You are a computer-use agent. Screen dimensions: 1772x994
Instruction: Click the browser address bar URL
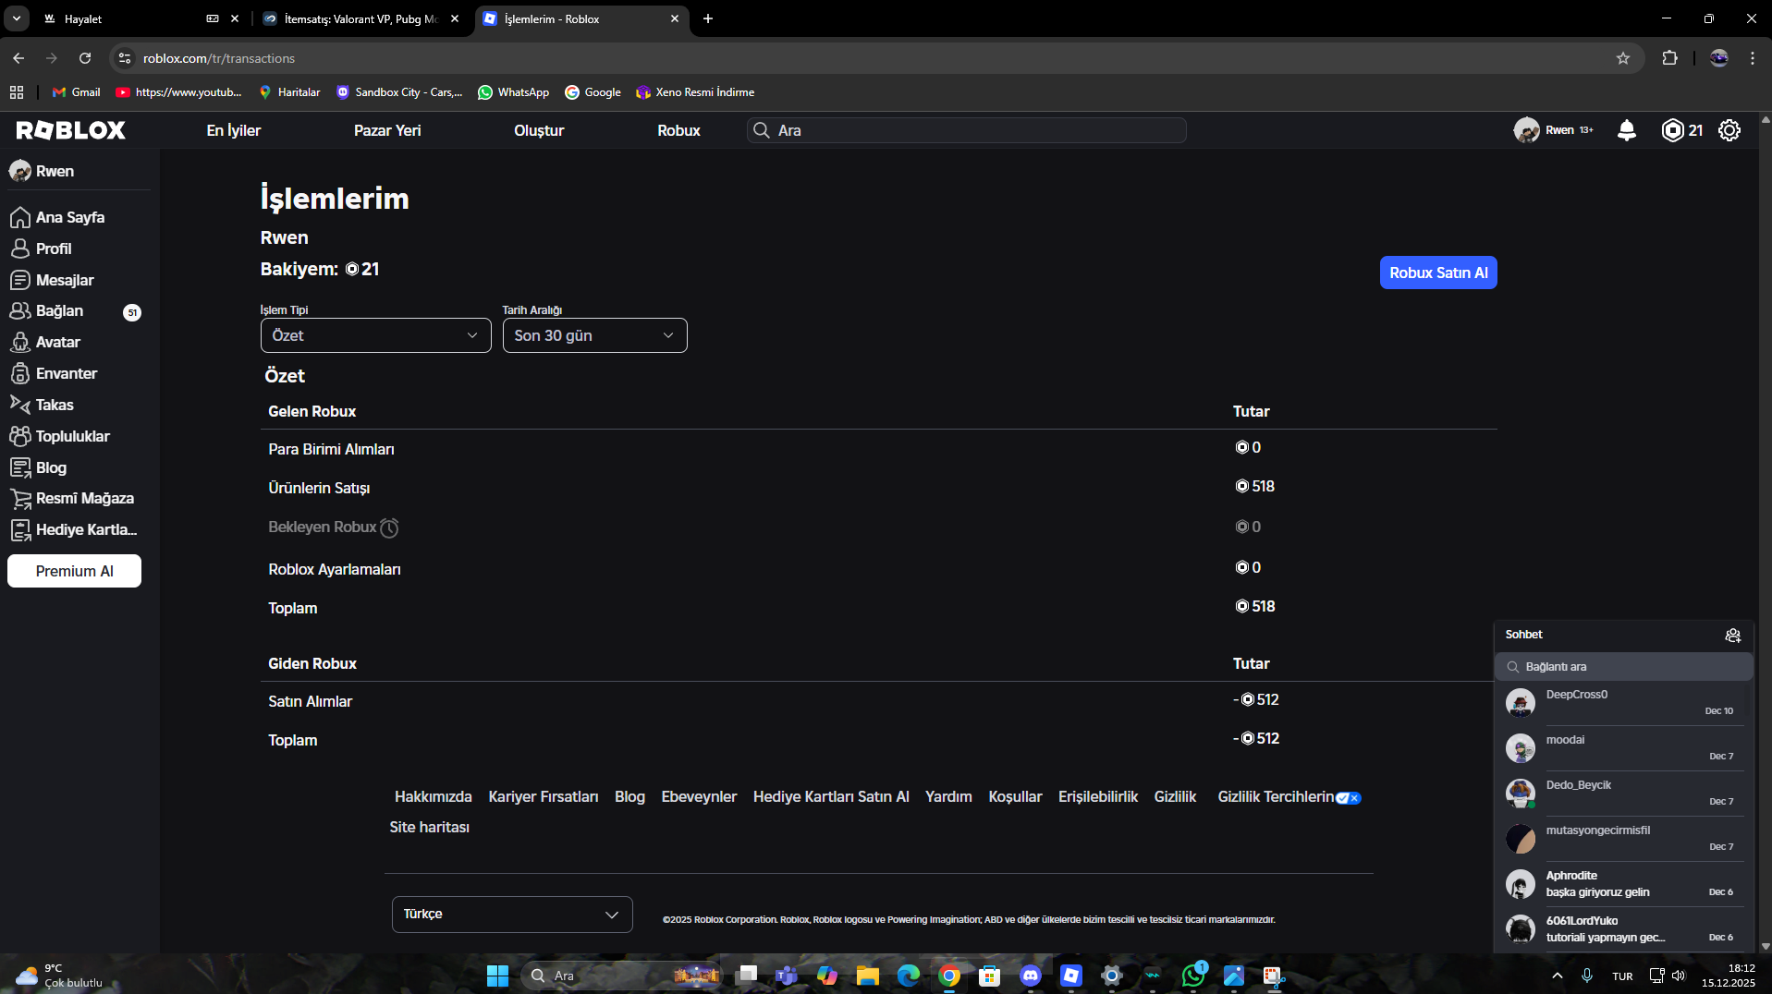coord(219,58)
